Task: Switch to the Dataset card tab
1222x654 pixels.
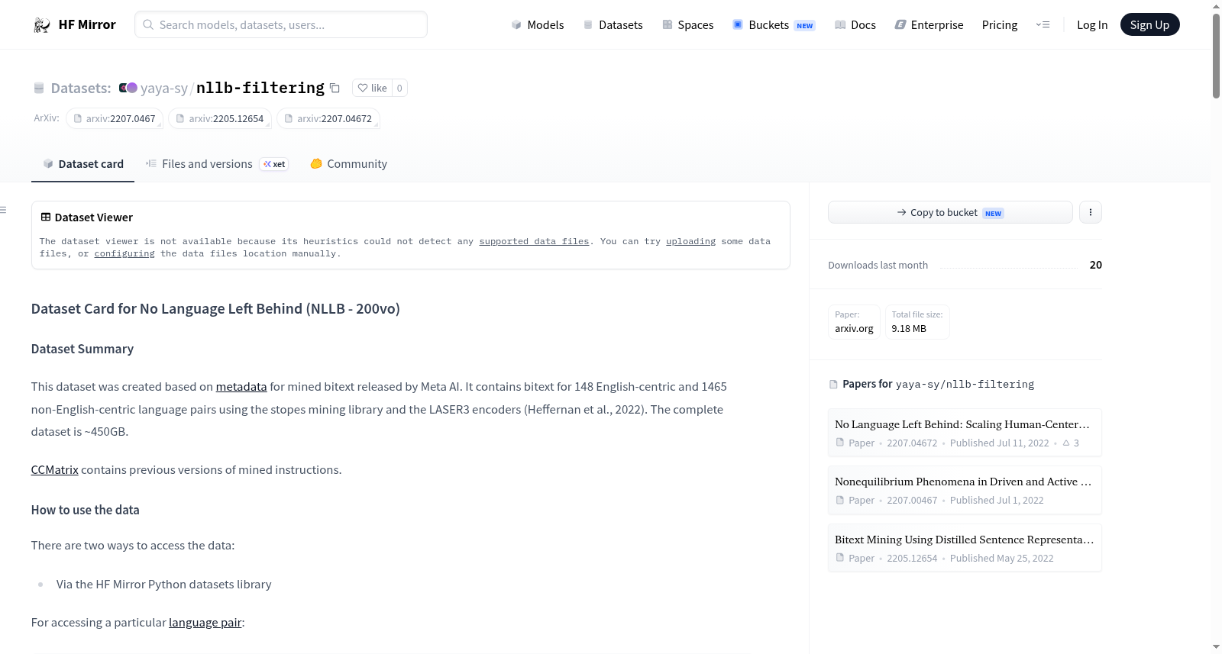Action: 83,164
